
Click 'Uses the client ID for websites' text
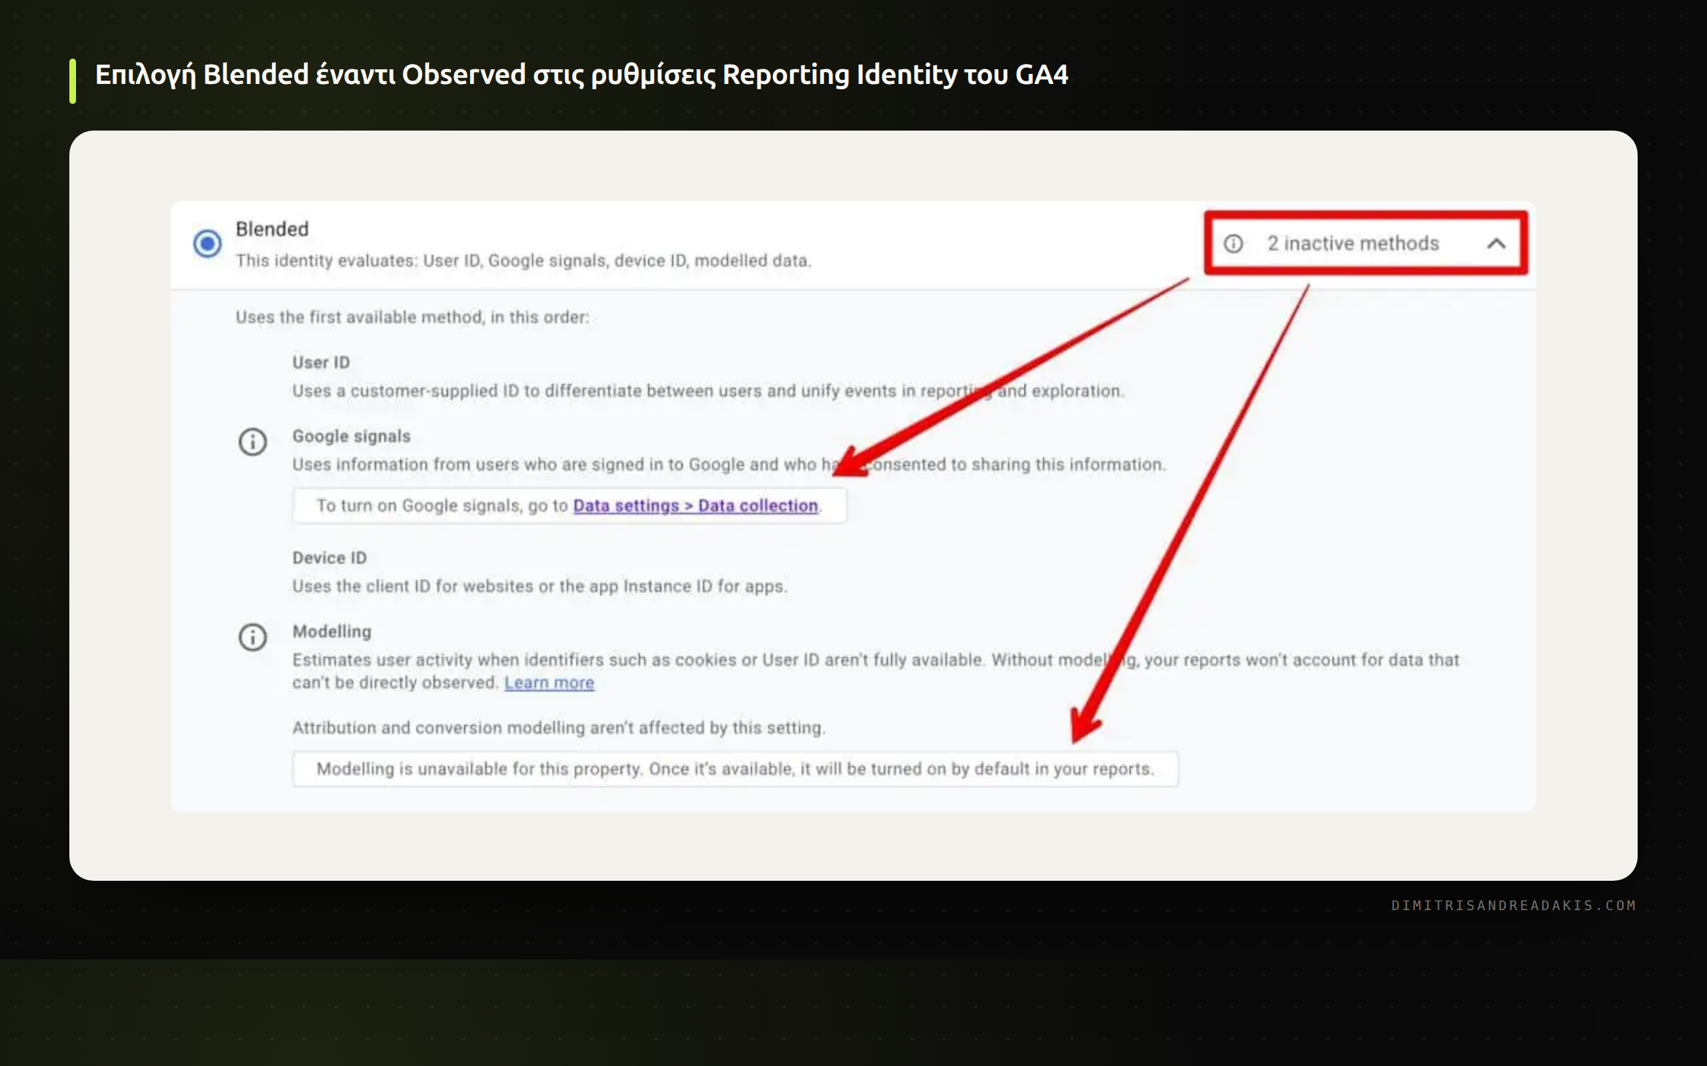(x=539, y=586)
